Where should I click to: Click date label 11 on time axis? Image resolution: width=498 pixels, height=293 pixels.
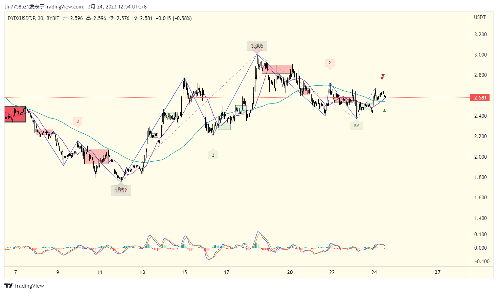click(x=100, y=272)
